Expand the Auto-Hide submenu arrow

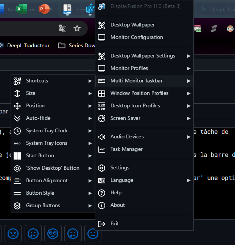pyautogui.click(x=90, y=118)
